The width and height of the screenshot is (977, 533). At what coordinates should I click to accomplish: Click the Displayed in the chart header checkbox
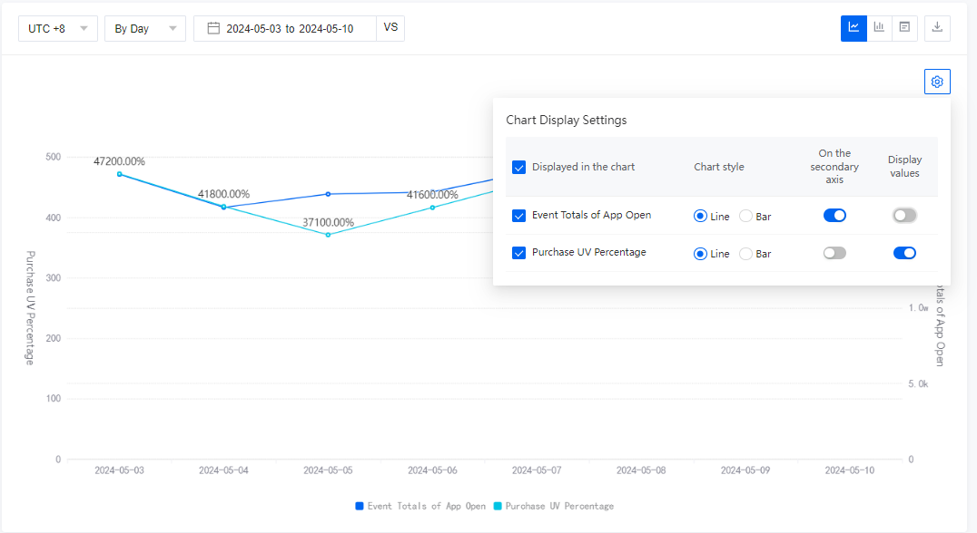[519, 167]
